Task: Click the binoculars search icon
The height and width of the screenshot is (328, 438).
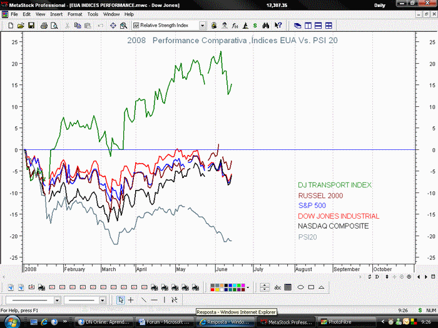Action: click(266, 26)
